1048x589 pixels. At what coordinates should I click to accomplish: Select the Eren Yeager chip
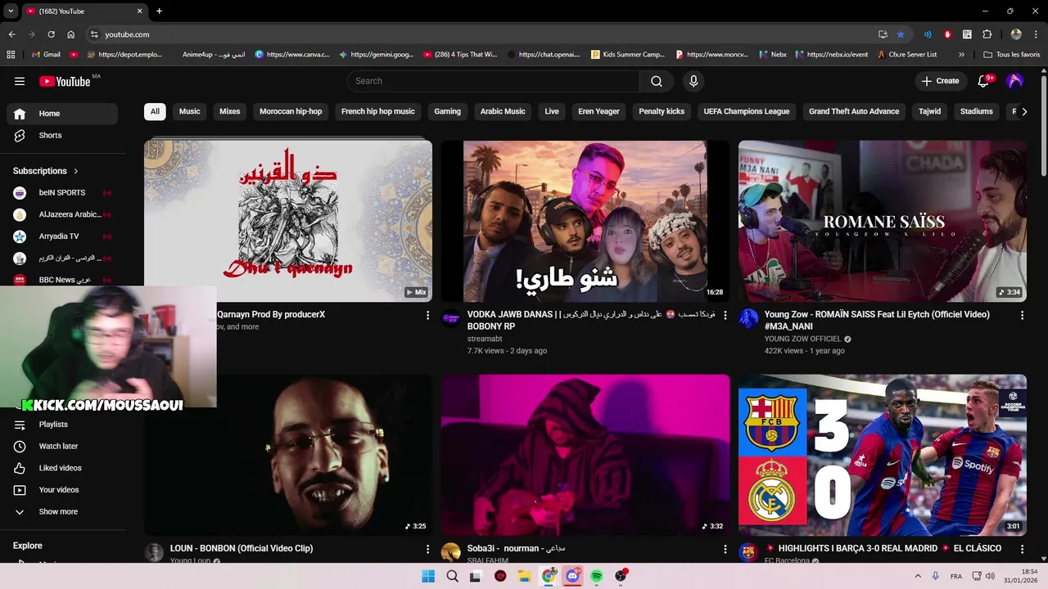pyautogui.click(x=599, y=111)
